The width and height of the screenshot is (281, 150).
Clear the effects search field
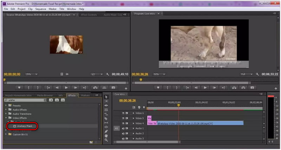point(45,100)
